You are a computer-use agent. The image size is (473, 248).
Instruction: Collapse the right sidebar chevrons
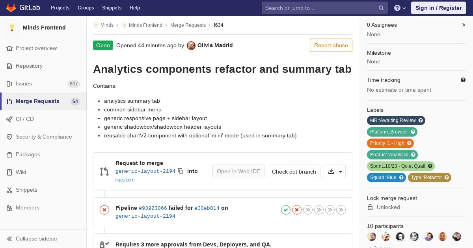[464, 25]
